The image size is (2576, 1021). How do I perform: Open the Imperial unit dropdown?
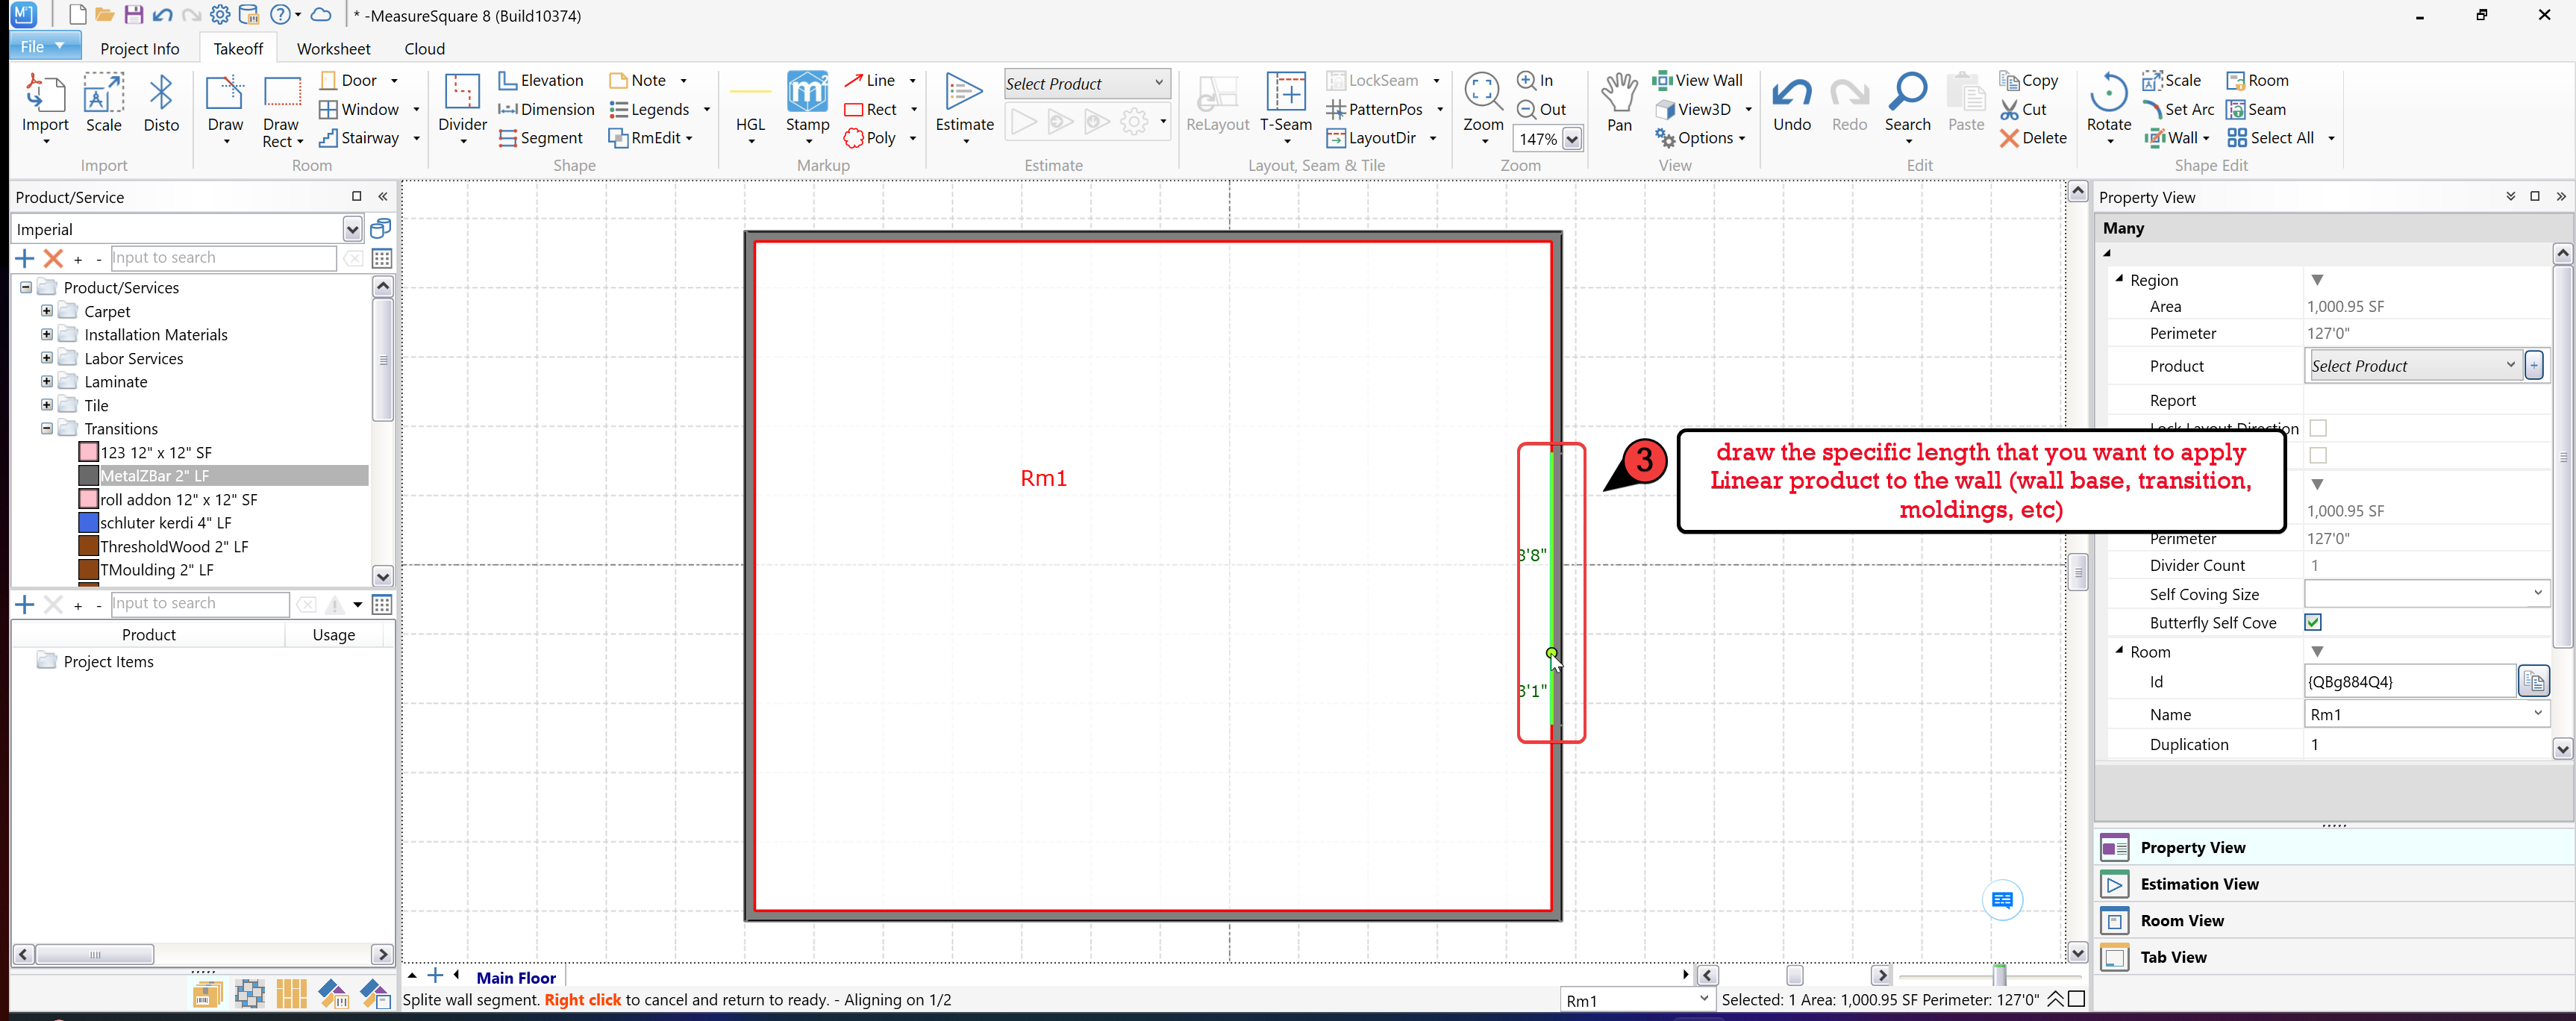[x=352, y=230]
